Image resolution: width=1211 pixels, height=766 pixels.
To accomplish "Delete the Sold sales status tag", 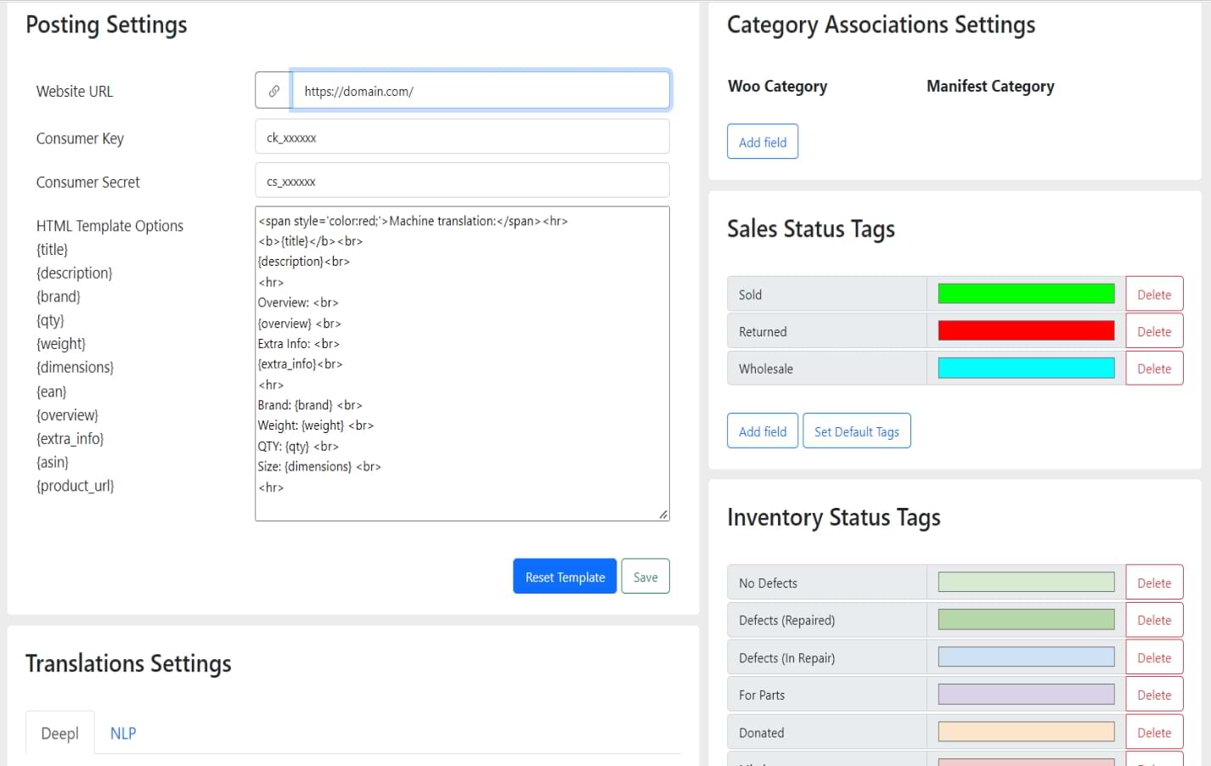I will pos(1153,295).
